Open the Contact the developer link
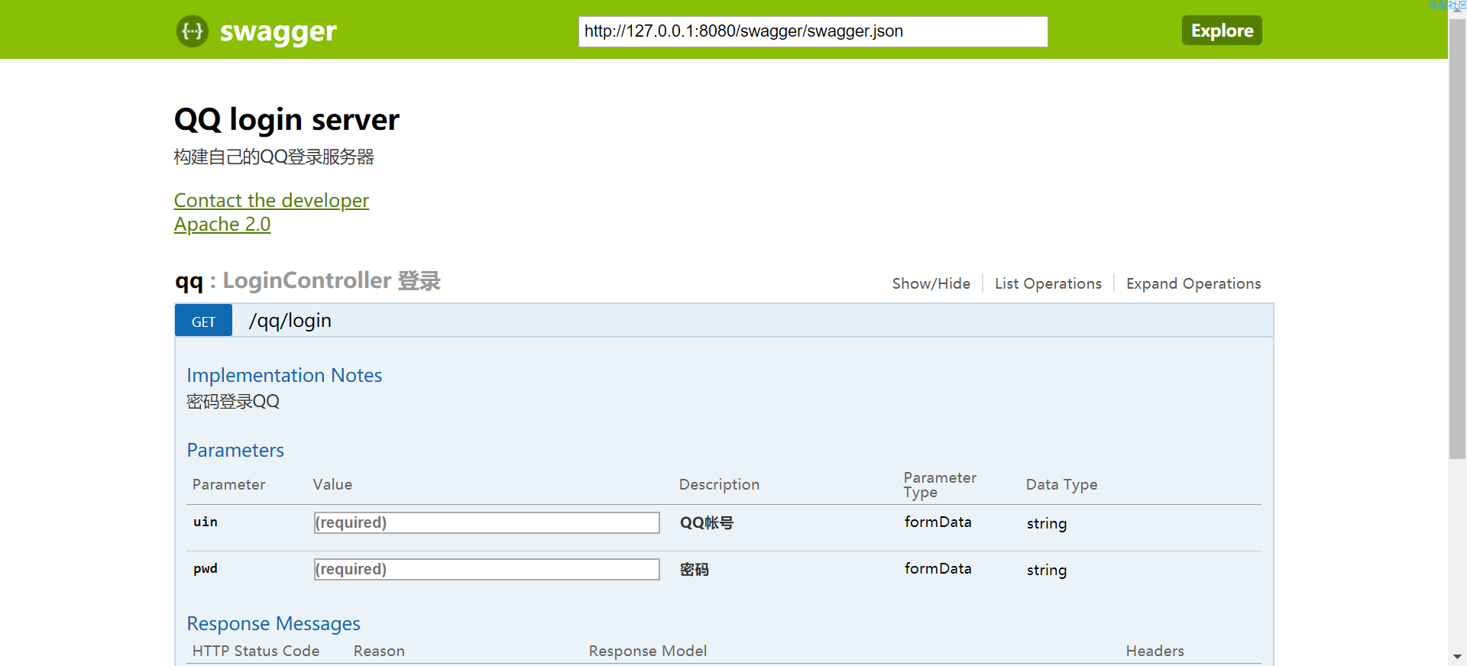Image resolution: width=1467 pixels, height=666 pixels. [271, 200]
